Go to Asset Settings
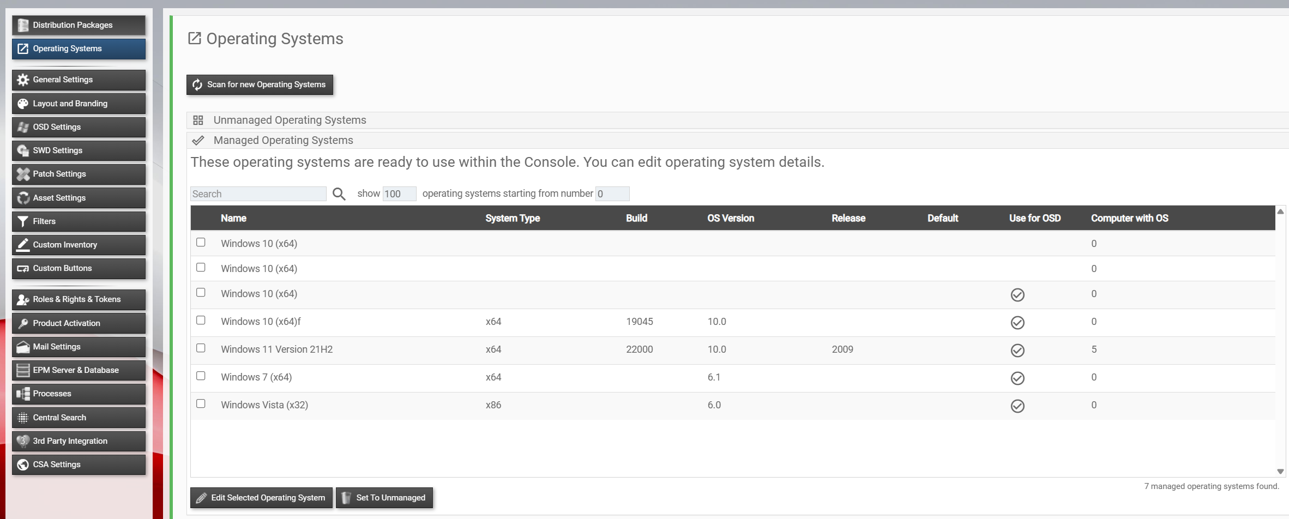1289x519 pixels. pos(79,198)
